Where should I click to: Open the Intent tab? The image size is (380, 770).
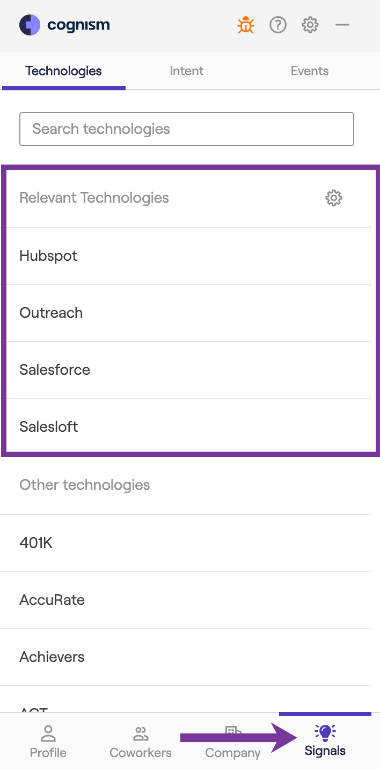187,71
